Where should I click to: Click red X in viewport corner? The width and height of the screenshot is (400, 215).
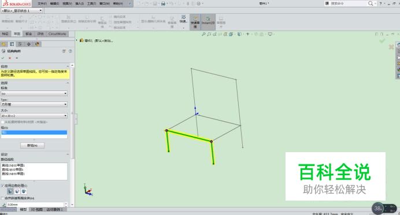[x=391, y=47]
